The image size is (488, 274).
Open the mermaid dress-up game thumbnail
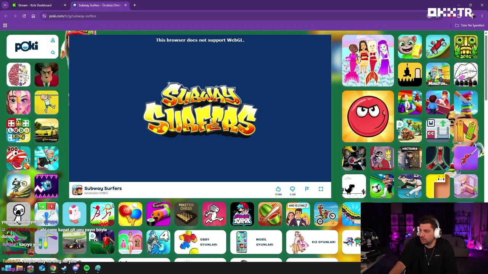[368, 61]
